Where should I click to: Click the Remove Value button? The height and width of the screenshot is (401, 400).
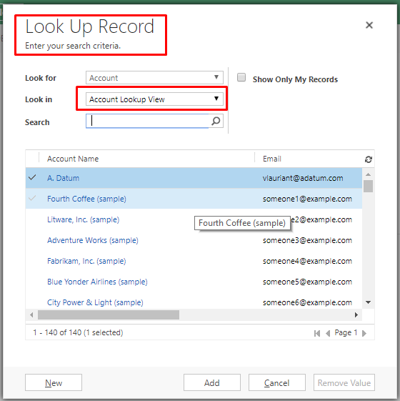344,382
